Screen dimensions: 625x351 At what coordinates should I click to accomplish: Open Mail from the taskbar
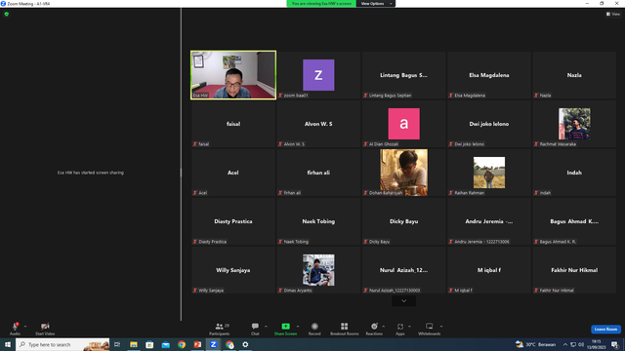click(165, 344)
